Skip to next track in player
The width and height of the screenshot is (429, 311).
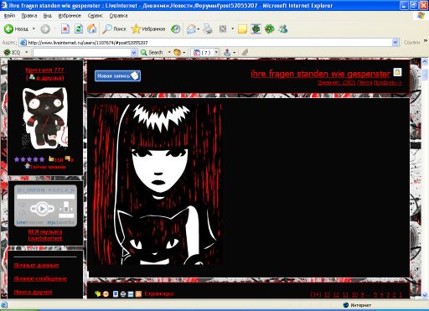click(x=50, y=209)
